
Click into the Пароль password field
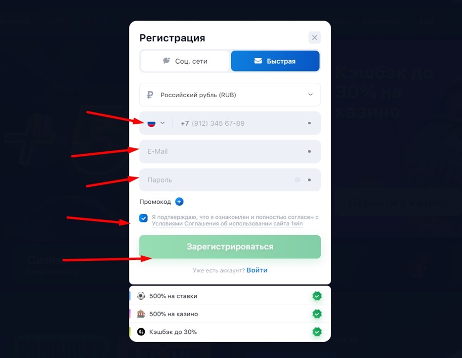click(230, 180)
